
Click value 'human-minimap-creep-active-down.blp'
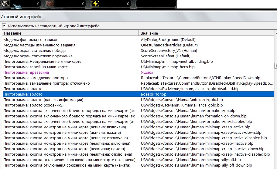(x=201, y=133)
